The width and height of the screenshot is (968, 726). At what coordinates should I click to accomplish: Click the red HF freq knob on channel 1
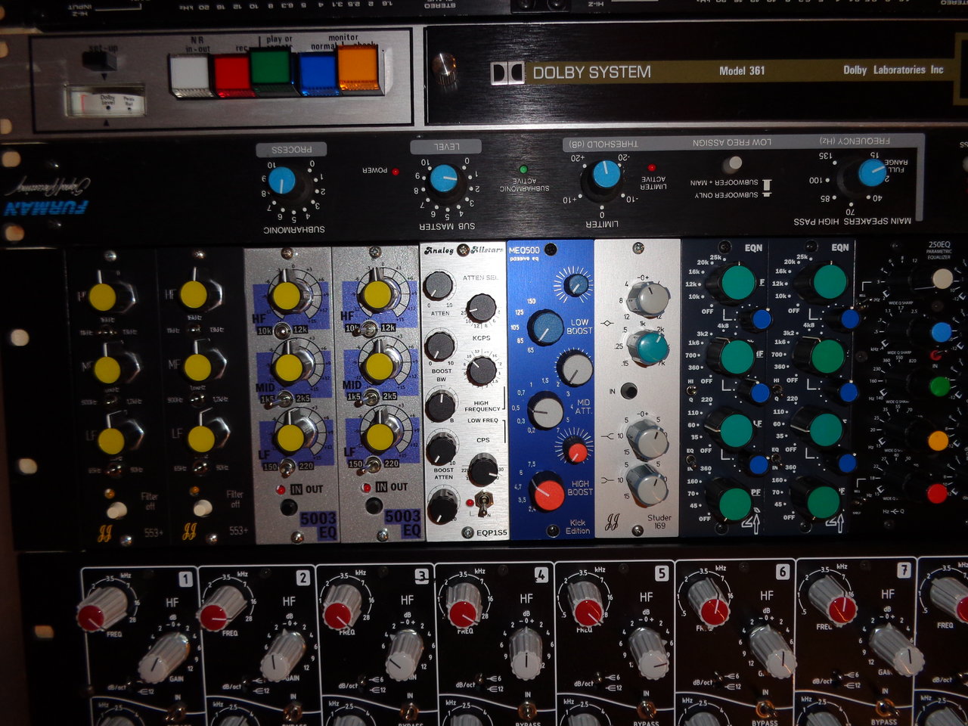101,609
